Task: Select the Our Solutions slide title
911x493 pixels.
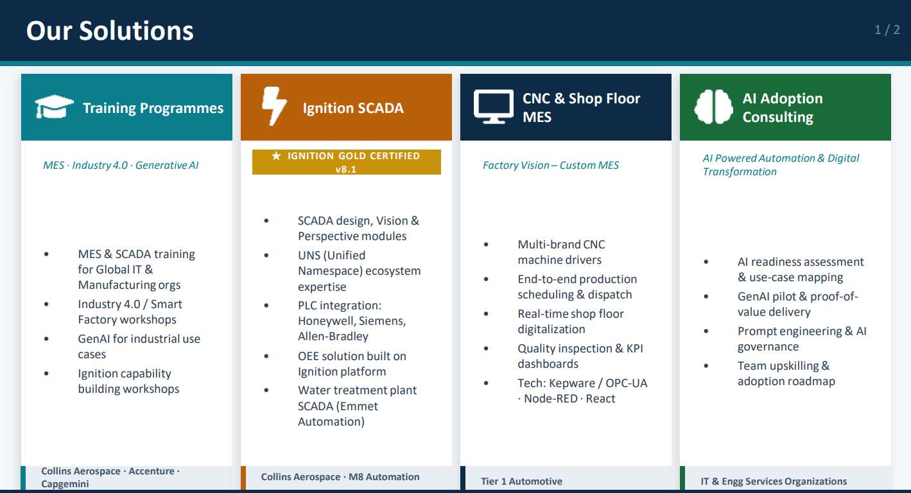Action: (x=109, y=30)
